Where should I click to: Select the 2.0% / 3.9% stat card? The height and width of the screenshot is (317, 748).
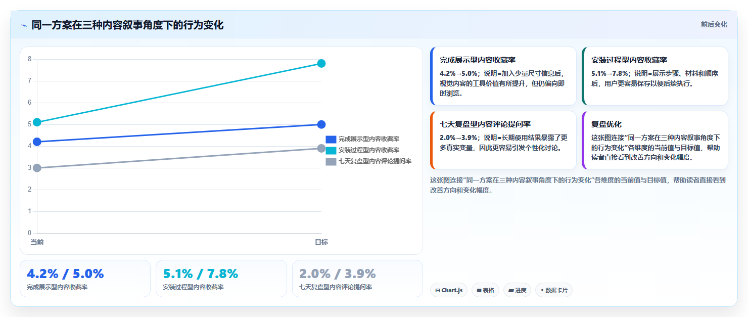pos(357,279)
